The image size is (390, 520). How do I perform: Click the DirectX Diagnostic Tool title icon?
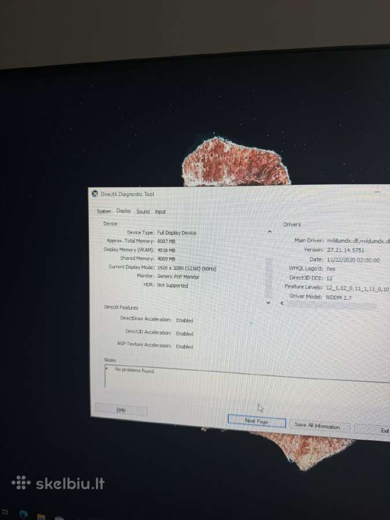tap(95, 194)
